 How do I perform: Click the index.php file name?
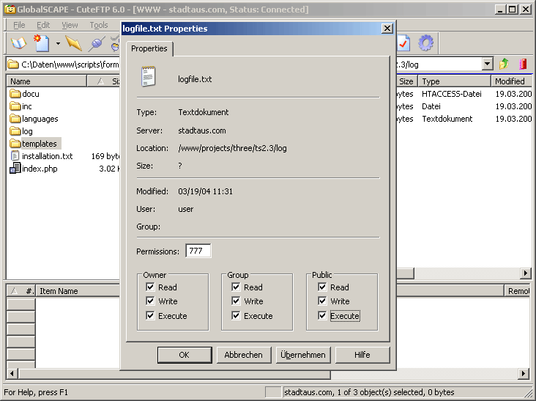tap(40, 169)
